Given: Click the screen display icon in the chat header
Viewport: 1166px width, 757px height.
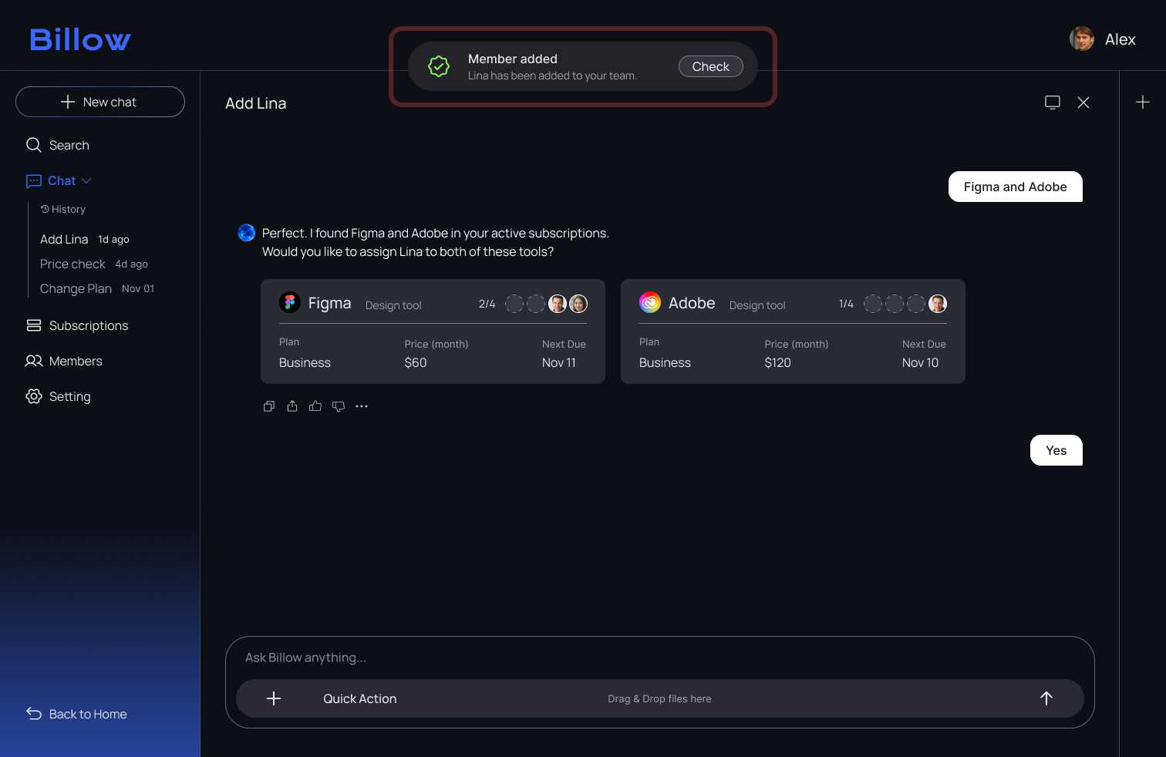Looking at the screenshot, I should click(1053, 103).
